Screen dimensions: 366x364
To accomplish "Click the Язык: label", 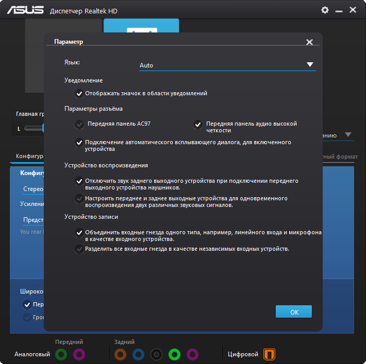I will point(72,62).
